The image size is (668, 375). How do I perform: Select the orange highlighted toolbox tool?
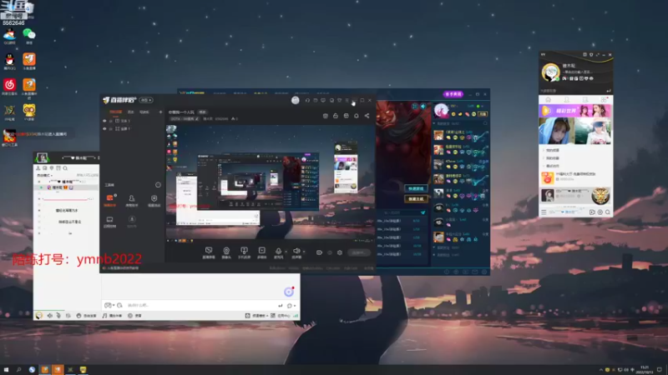(109, 200)
